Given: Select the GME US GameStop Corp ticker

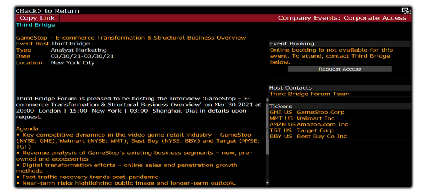Looking at the screenshot, I should pyautogui.click(x=307, y=112).
